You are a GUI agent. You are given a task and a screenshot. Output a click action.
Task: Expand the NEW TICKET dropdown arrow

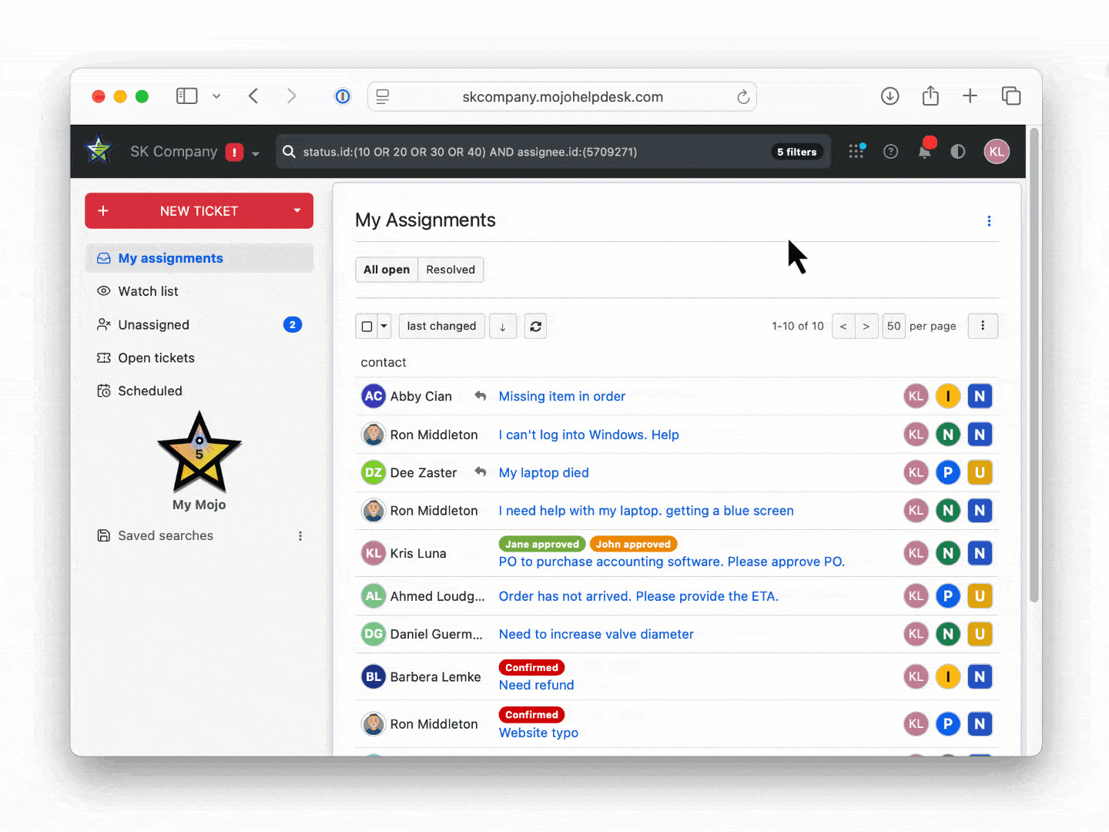[297, 210]
